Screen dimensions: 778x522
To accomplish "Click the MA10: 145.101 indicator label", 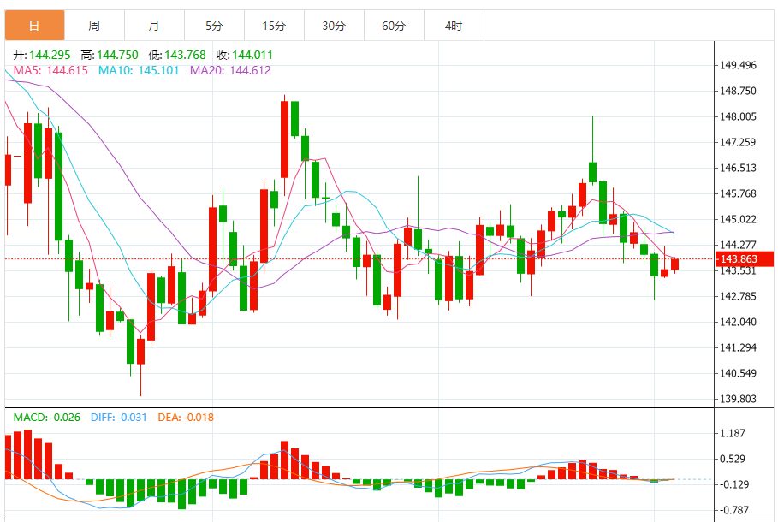I will (x=139, y=70).
